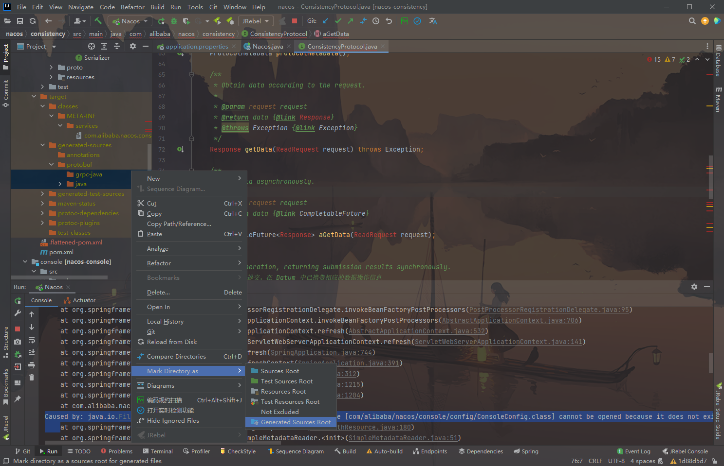Screen dimensions: 724x466
Task: Toggle the Commit tool window stripe button
Action: pyautogui.click(x=5, y=93)
